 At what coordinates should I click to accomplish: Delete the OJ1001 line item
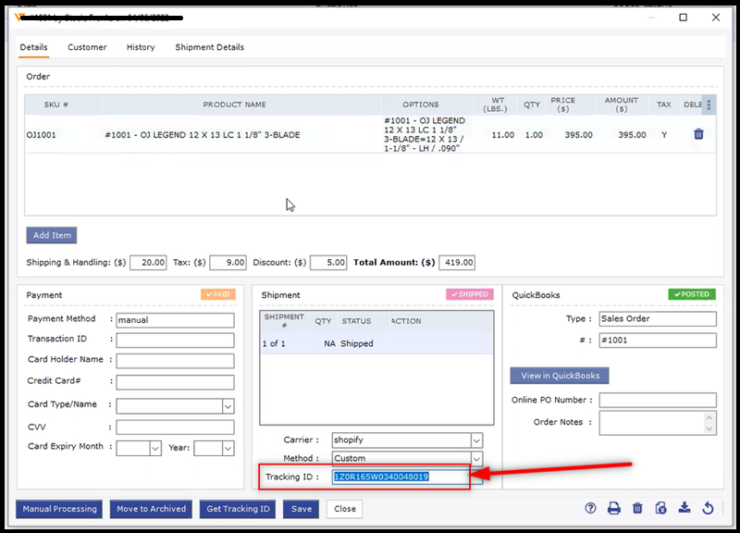point(698,134)
